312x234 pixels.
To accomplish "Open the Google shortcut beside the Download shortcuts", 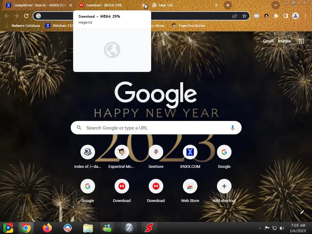I will point(87,191).
